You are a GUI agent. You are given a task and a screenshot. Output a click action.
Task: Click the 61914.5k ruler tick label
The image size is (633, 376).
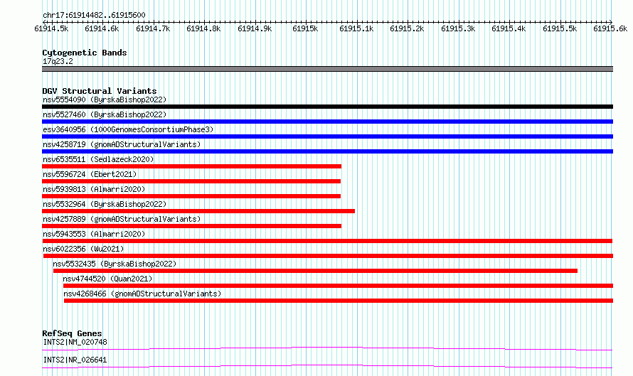click(x=51, y=28)
